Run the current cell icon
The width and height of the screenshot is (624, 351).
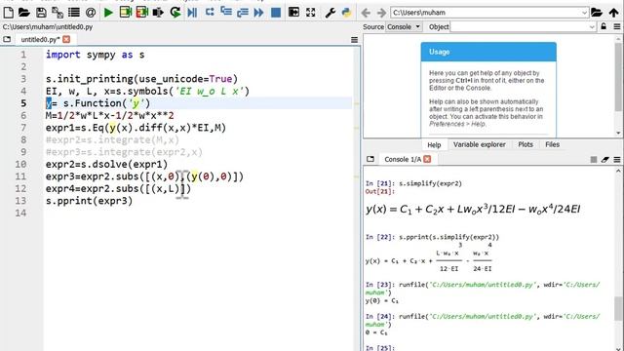(126, 13)
